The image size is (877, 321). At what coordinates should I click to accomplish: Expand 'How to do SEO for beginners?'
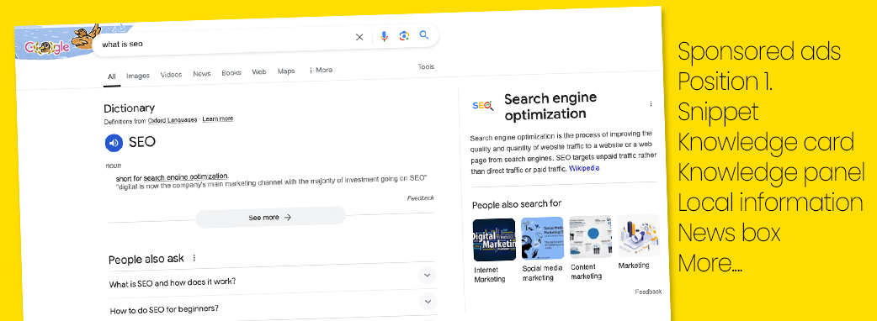[x=272, y=305]
